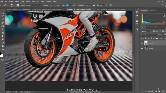The height and width of the screenshot is (93, 166).
Task: Click the background color swatch
Action: pos(2,56)
